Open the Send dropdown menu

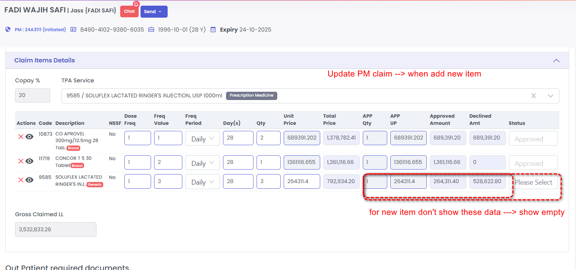click(154, 12)
